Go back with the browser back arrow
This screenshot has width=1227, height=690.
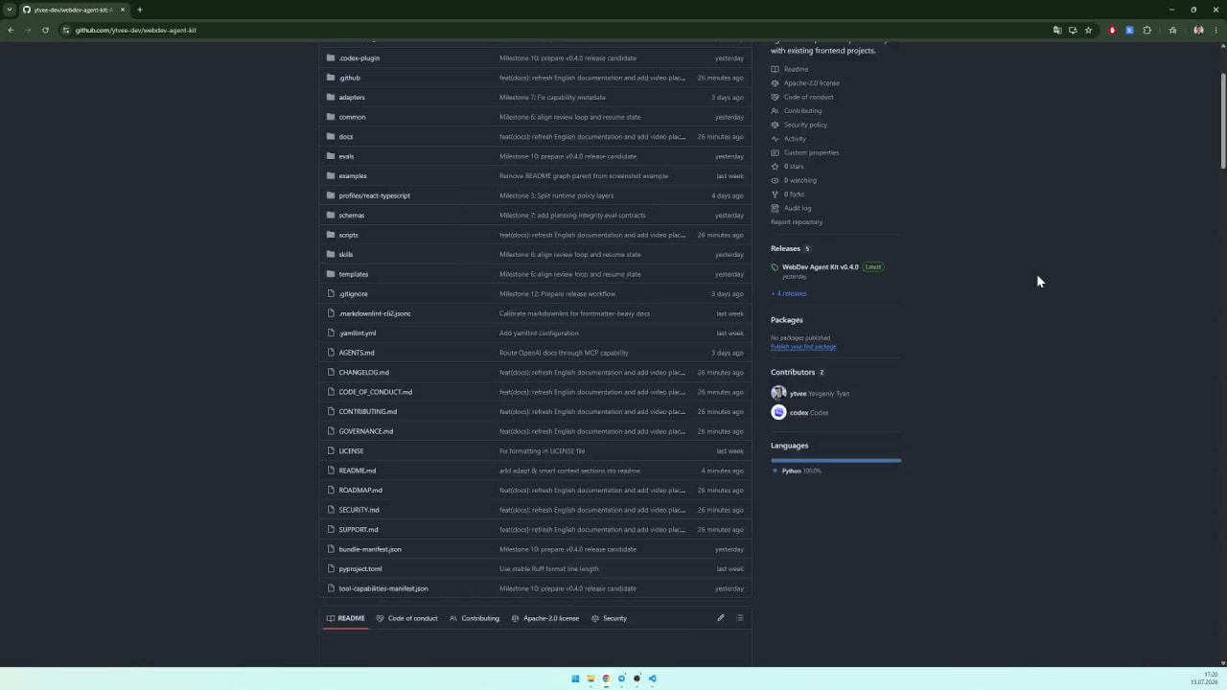click(11, 30)
